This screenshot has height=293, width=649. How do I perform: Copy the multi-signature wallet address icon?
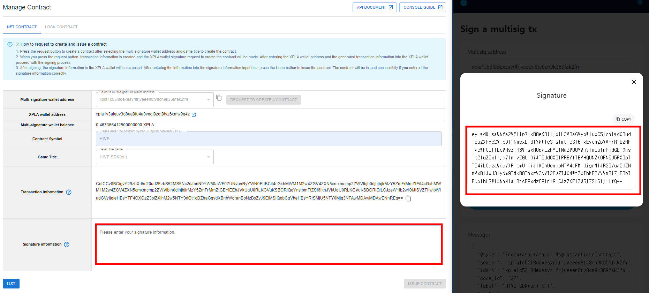[x=219, y=98]
